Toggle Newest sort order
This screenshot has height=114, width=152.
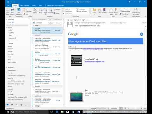click(59, 23)
